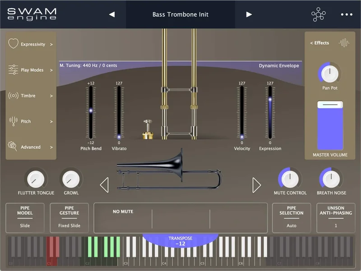Viewport: 361px width, 271px height.
Task: Click the Pitch tuning fork icon
Action: [13, 121]
